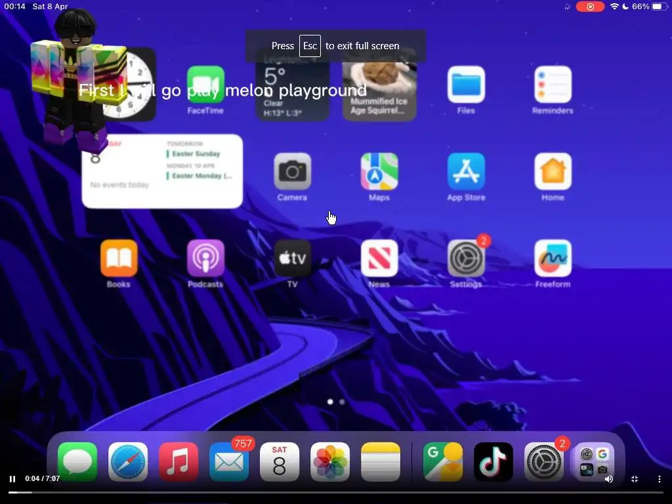The image size is (672, 504).
Task: Open the video player more options menu
Action: click(659, 478)
